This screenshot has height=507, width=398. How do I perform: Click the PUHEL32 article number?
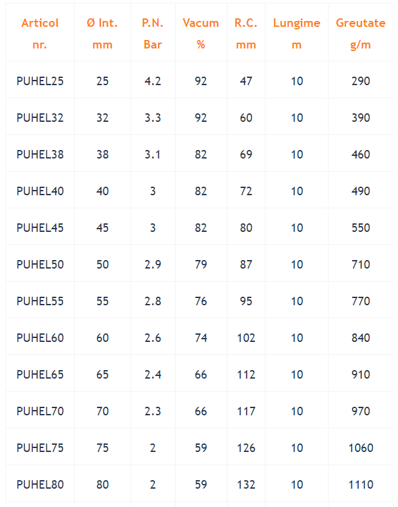coord(40,118)
